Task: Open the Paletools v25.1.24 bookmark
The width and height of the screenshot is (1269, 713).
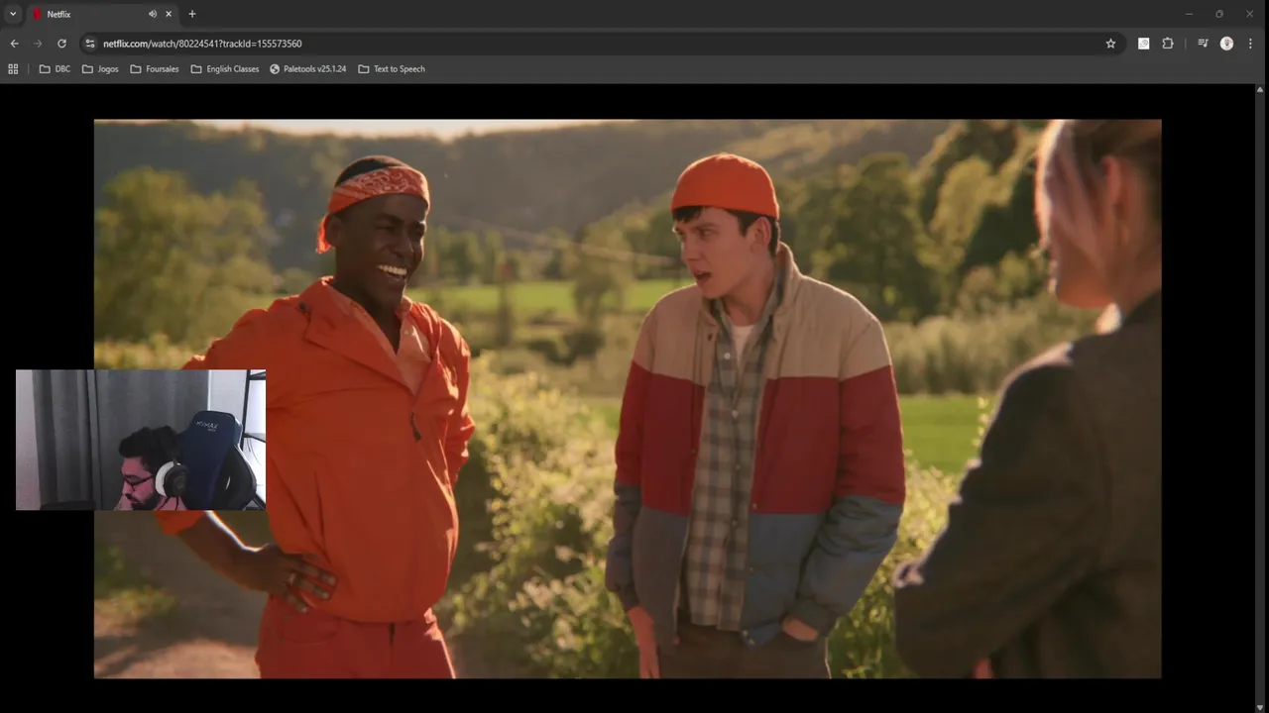Action: click(308, 69)
